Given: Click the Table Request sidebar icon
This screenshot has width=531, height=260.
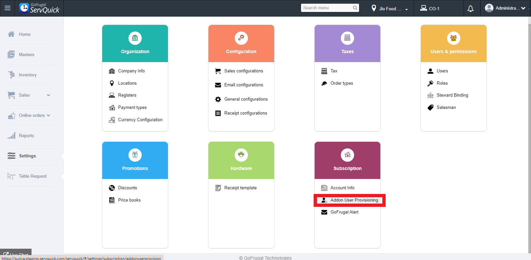Looking at the screenshot, I should pyautogui.click(x=11, y=176).
